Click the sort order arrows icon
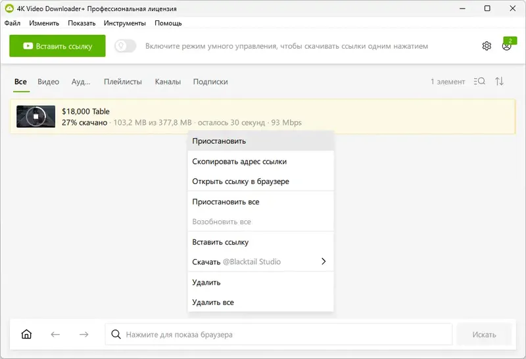The height and width of the screenshot is (359, 526). pyautogui.click(x=500, y=82)
